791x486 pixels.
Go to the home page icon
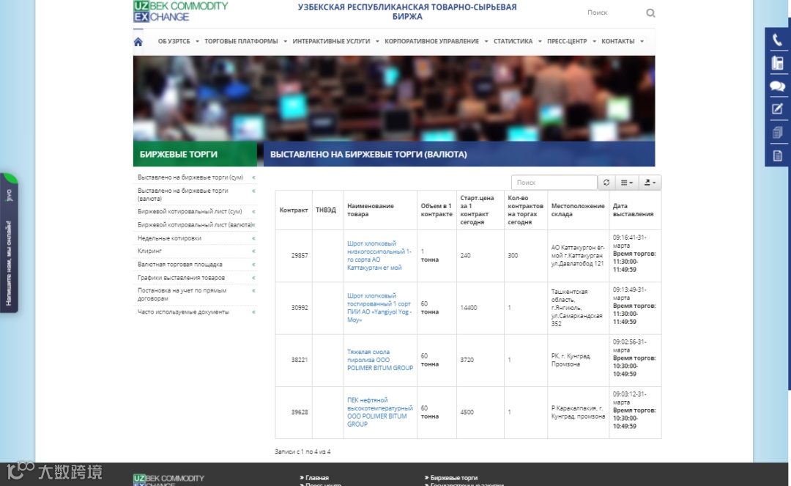point(138,41)
